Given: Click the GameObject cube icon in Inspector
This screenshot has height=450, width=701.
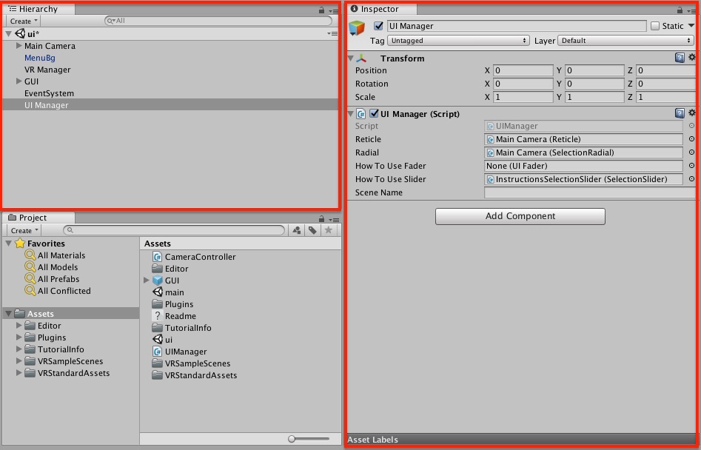Looking at the screenshot, I should [x=357, y=28].
